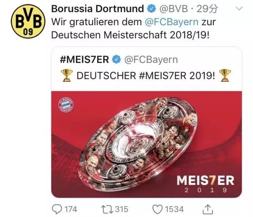Click the 315 retweets count
The image size is (253, 217).
121,209
